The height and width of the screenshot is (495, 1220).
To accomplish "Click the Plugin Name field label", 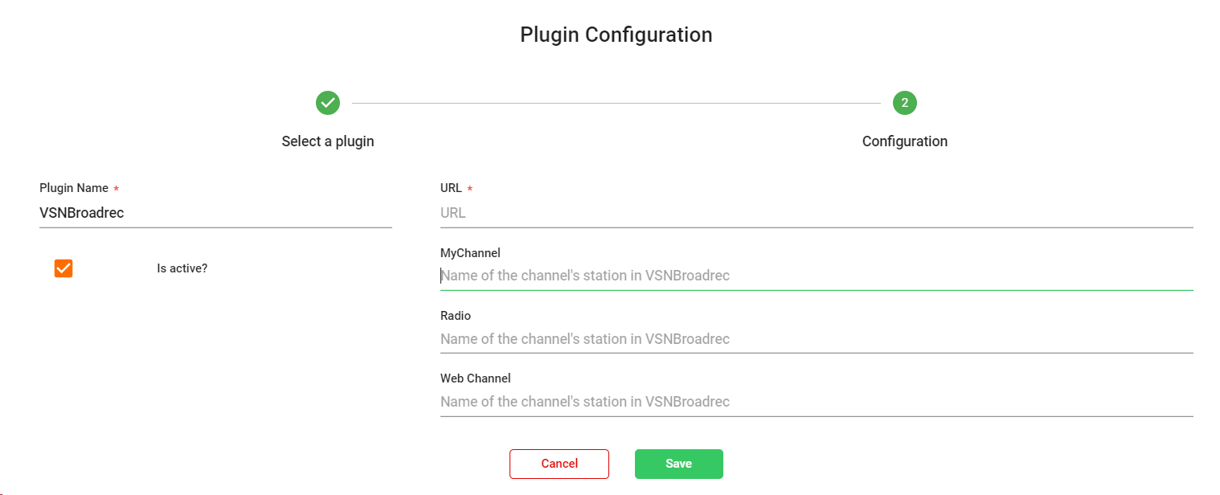I will tap(74, 188).
